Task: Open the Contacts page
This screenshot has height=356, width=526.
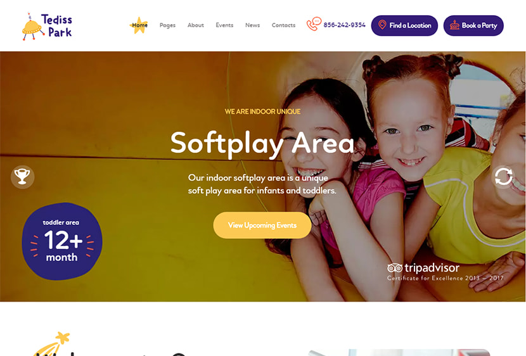Action: [283, 25]
